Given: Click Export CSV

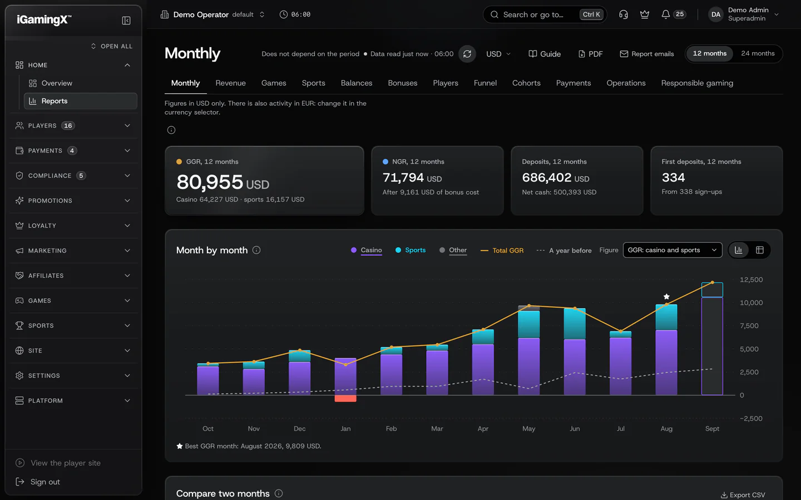Looking at the screenshot, I should tap(743, 495).
